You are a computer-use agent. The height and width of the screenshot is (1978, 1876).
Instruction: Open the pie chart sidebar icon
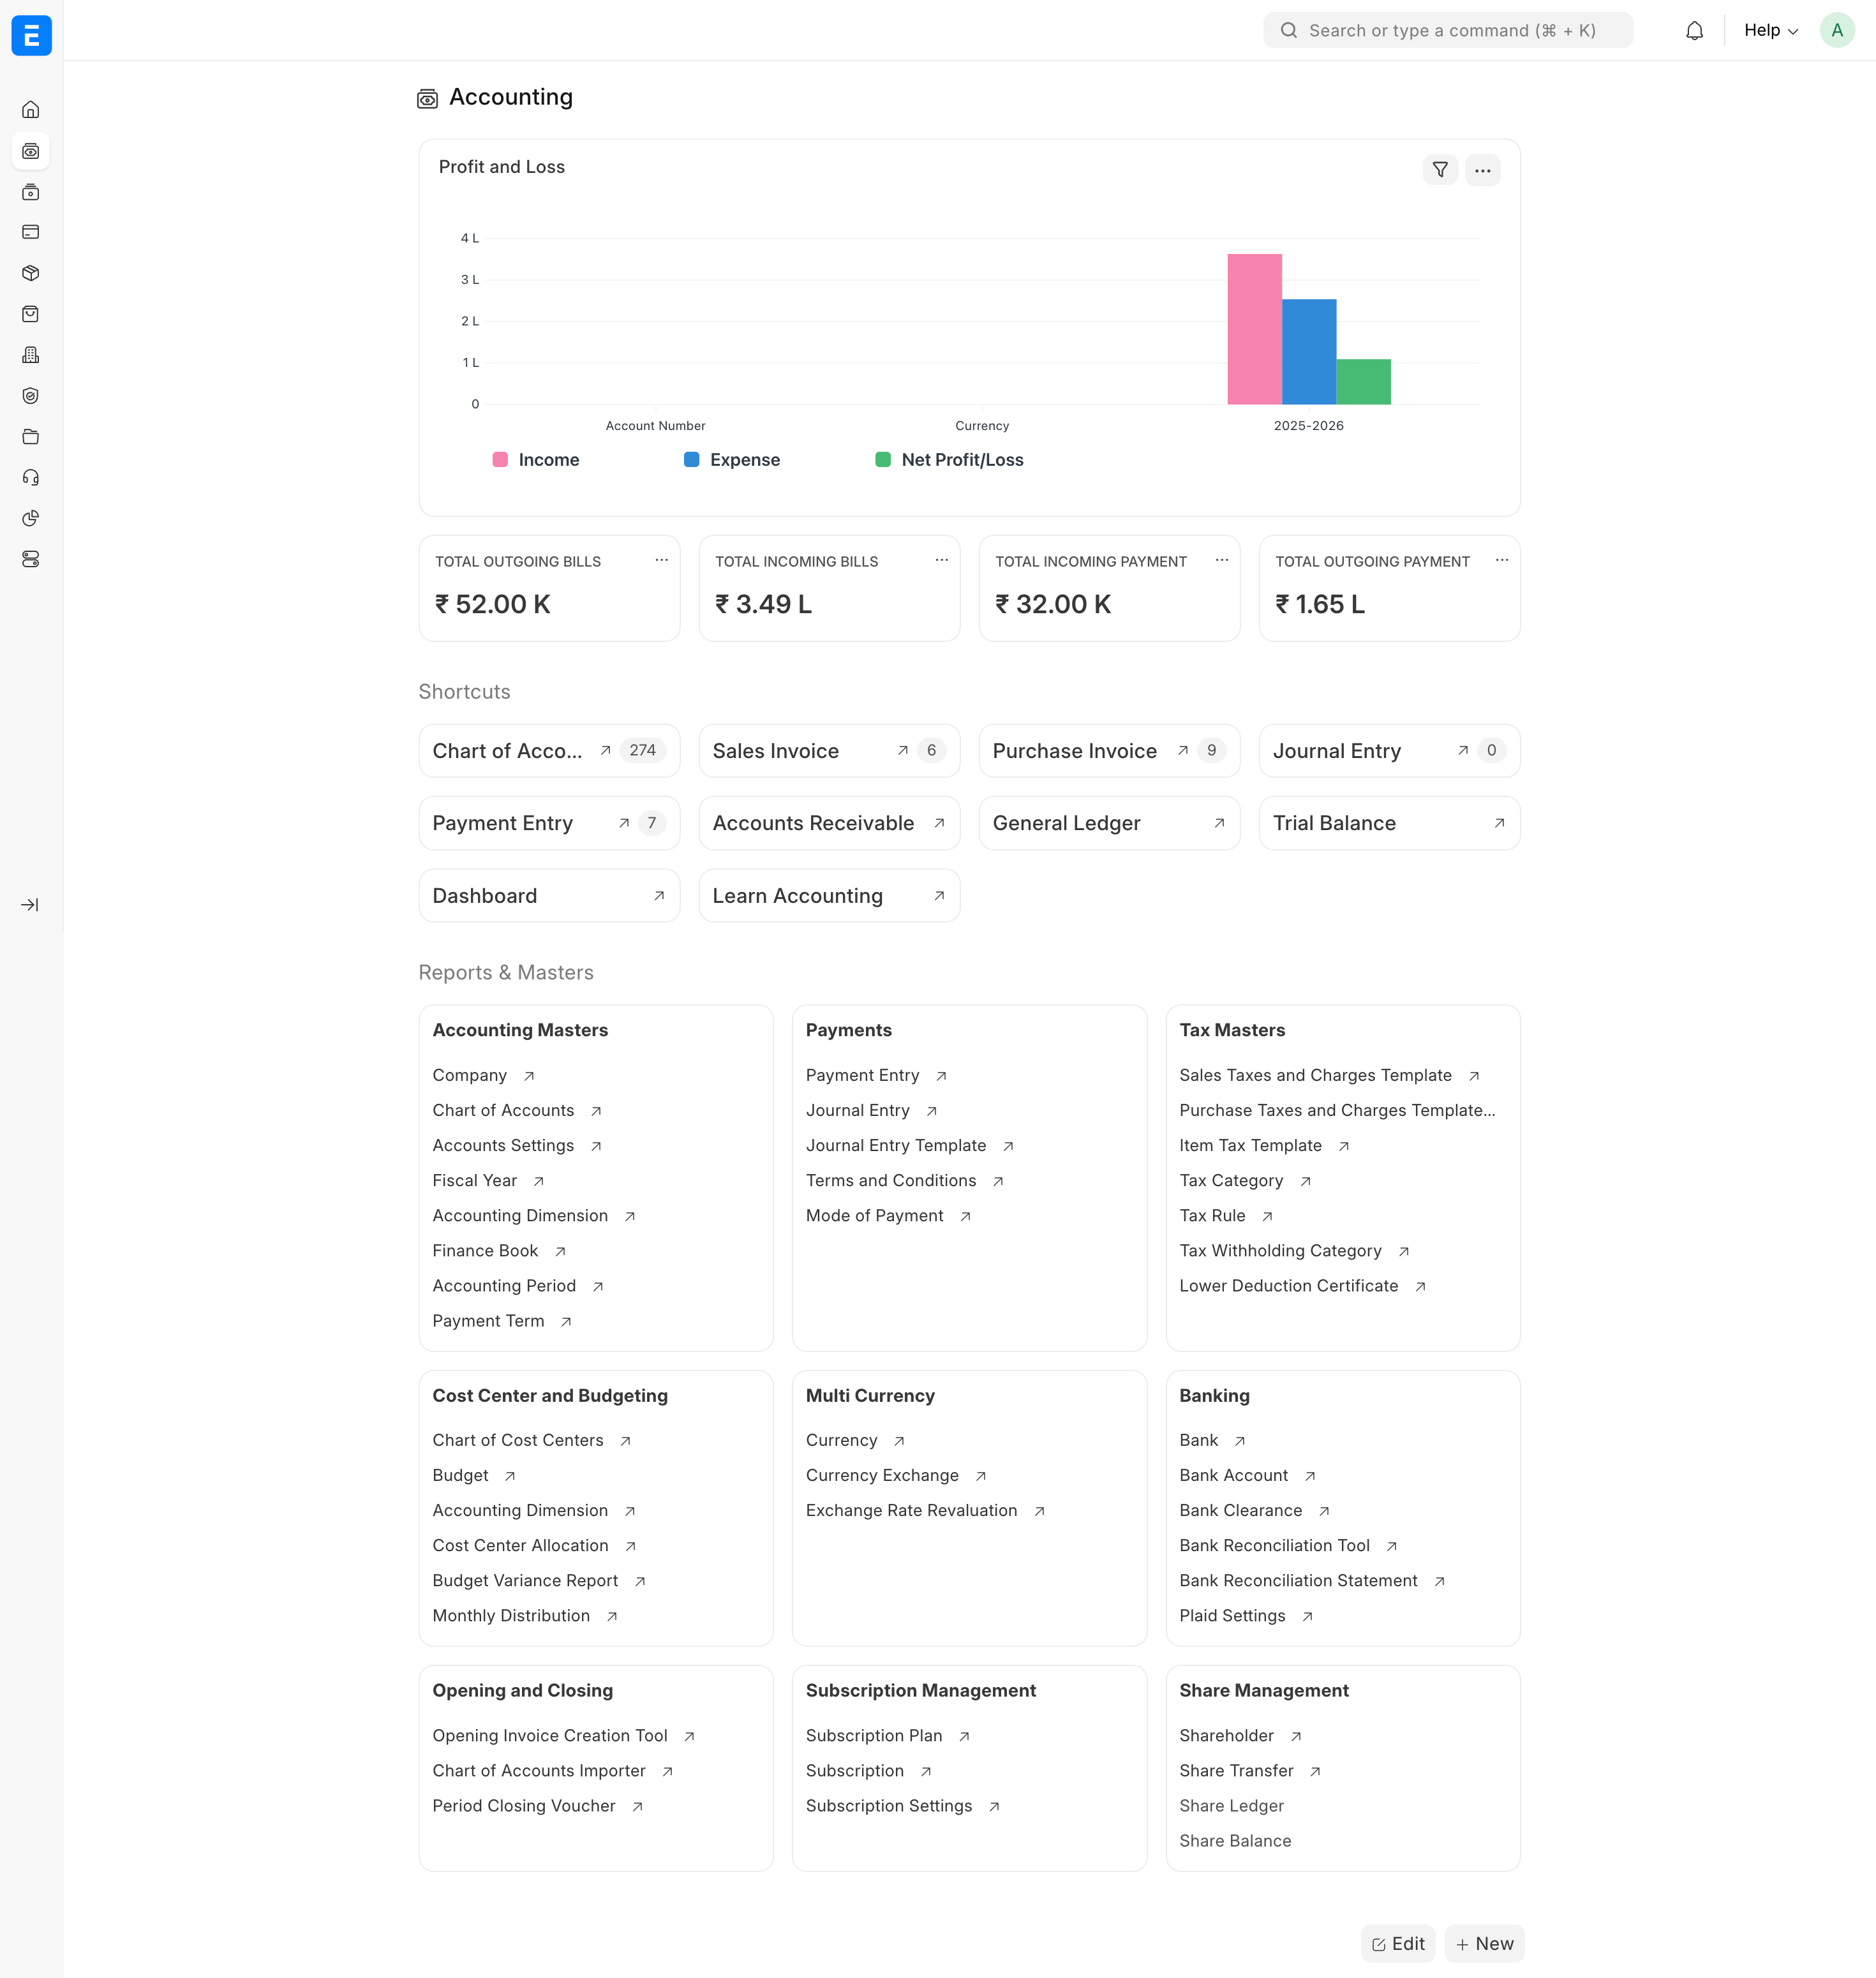point(31,518)
